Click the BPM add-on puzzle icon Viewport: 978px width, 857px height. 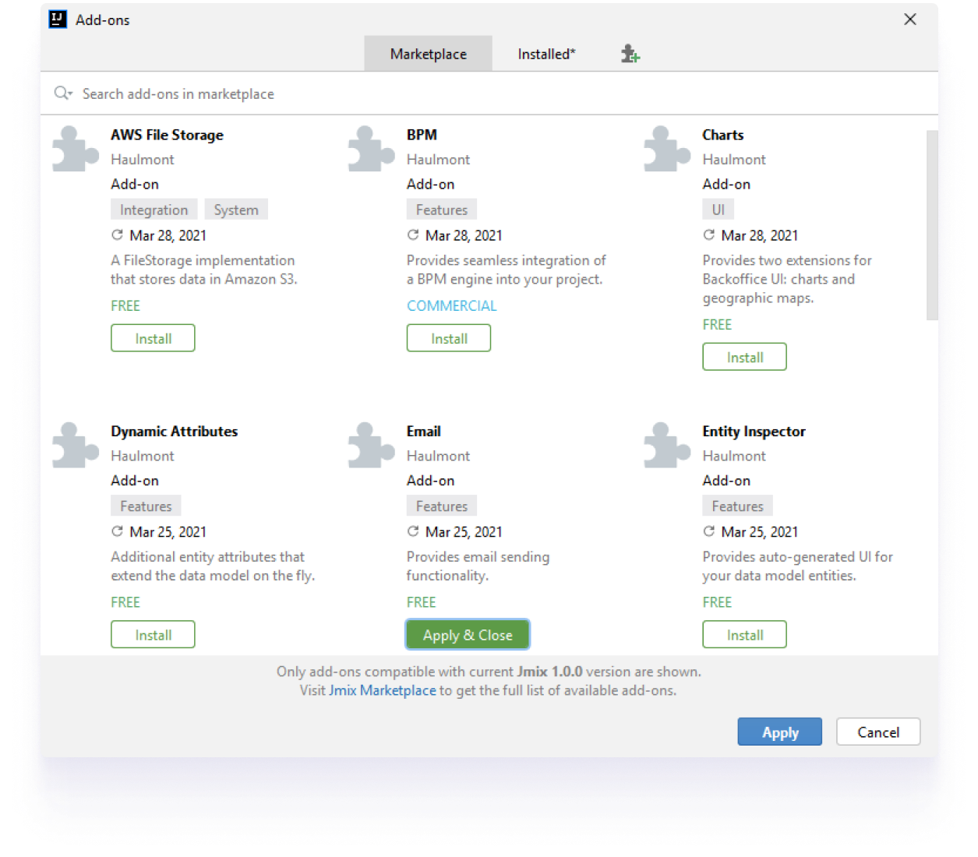click(x=372, y=149)
